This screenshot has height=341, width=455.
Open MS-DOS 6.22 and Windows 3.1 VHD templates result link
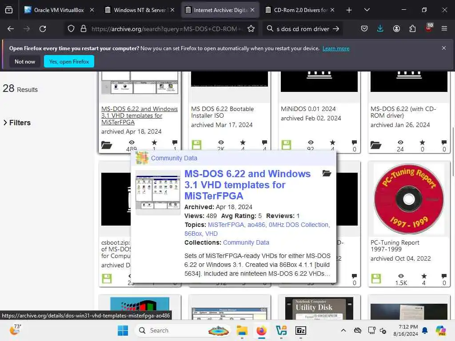click(139, 116)
